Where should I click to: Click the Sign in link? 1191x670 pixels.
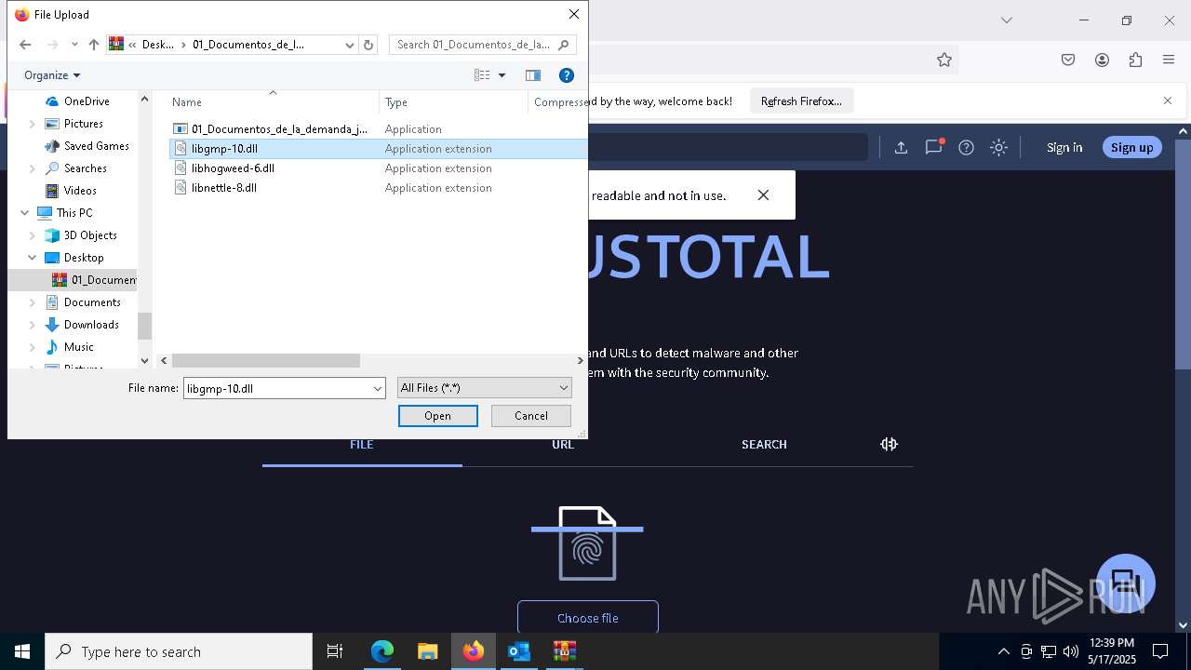[x=1064, y=147]
